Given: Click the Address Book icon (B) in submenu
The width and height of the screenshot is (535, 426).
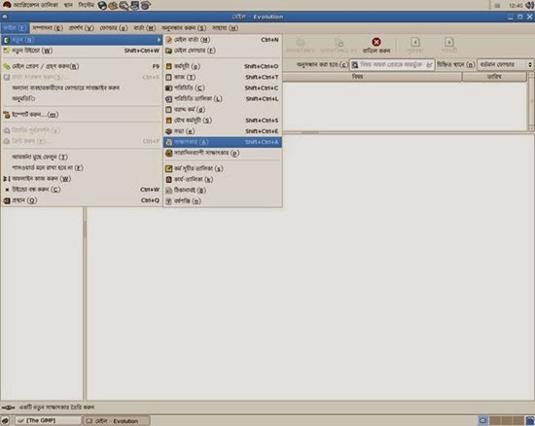Looking at the screenshot, I should 168,191.
